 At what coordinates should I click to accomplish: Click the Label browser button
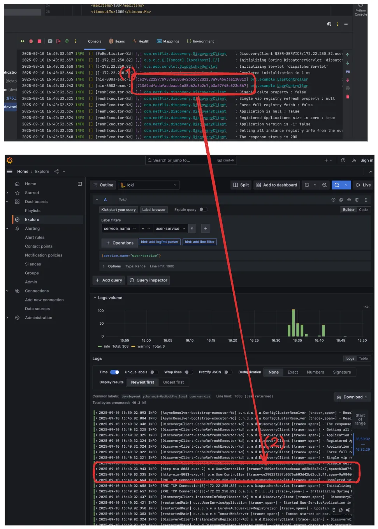point(154,210)
